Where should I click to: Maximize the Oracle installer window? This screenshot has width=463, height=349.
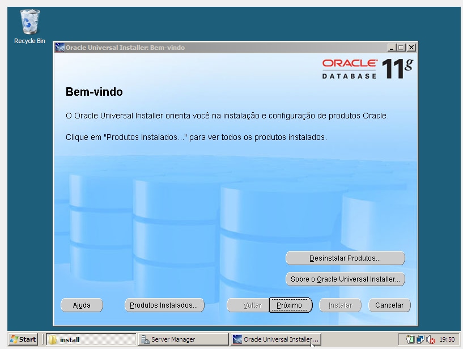(x=401, y=48)
